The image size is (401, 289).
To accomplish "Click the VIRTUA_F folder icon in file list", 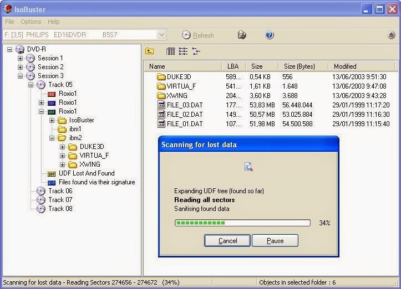I will point(161,86).
